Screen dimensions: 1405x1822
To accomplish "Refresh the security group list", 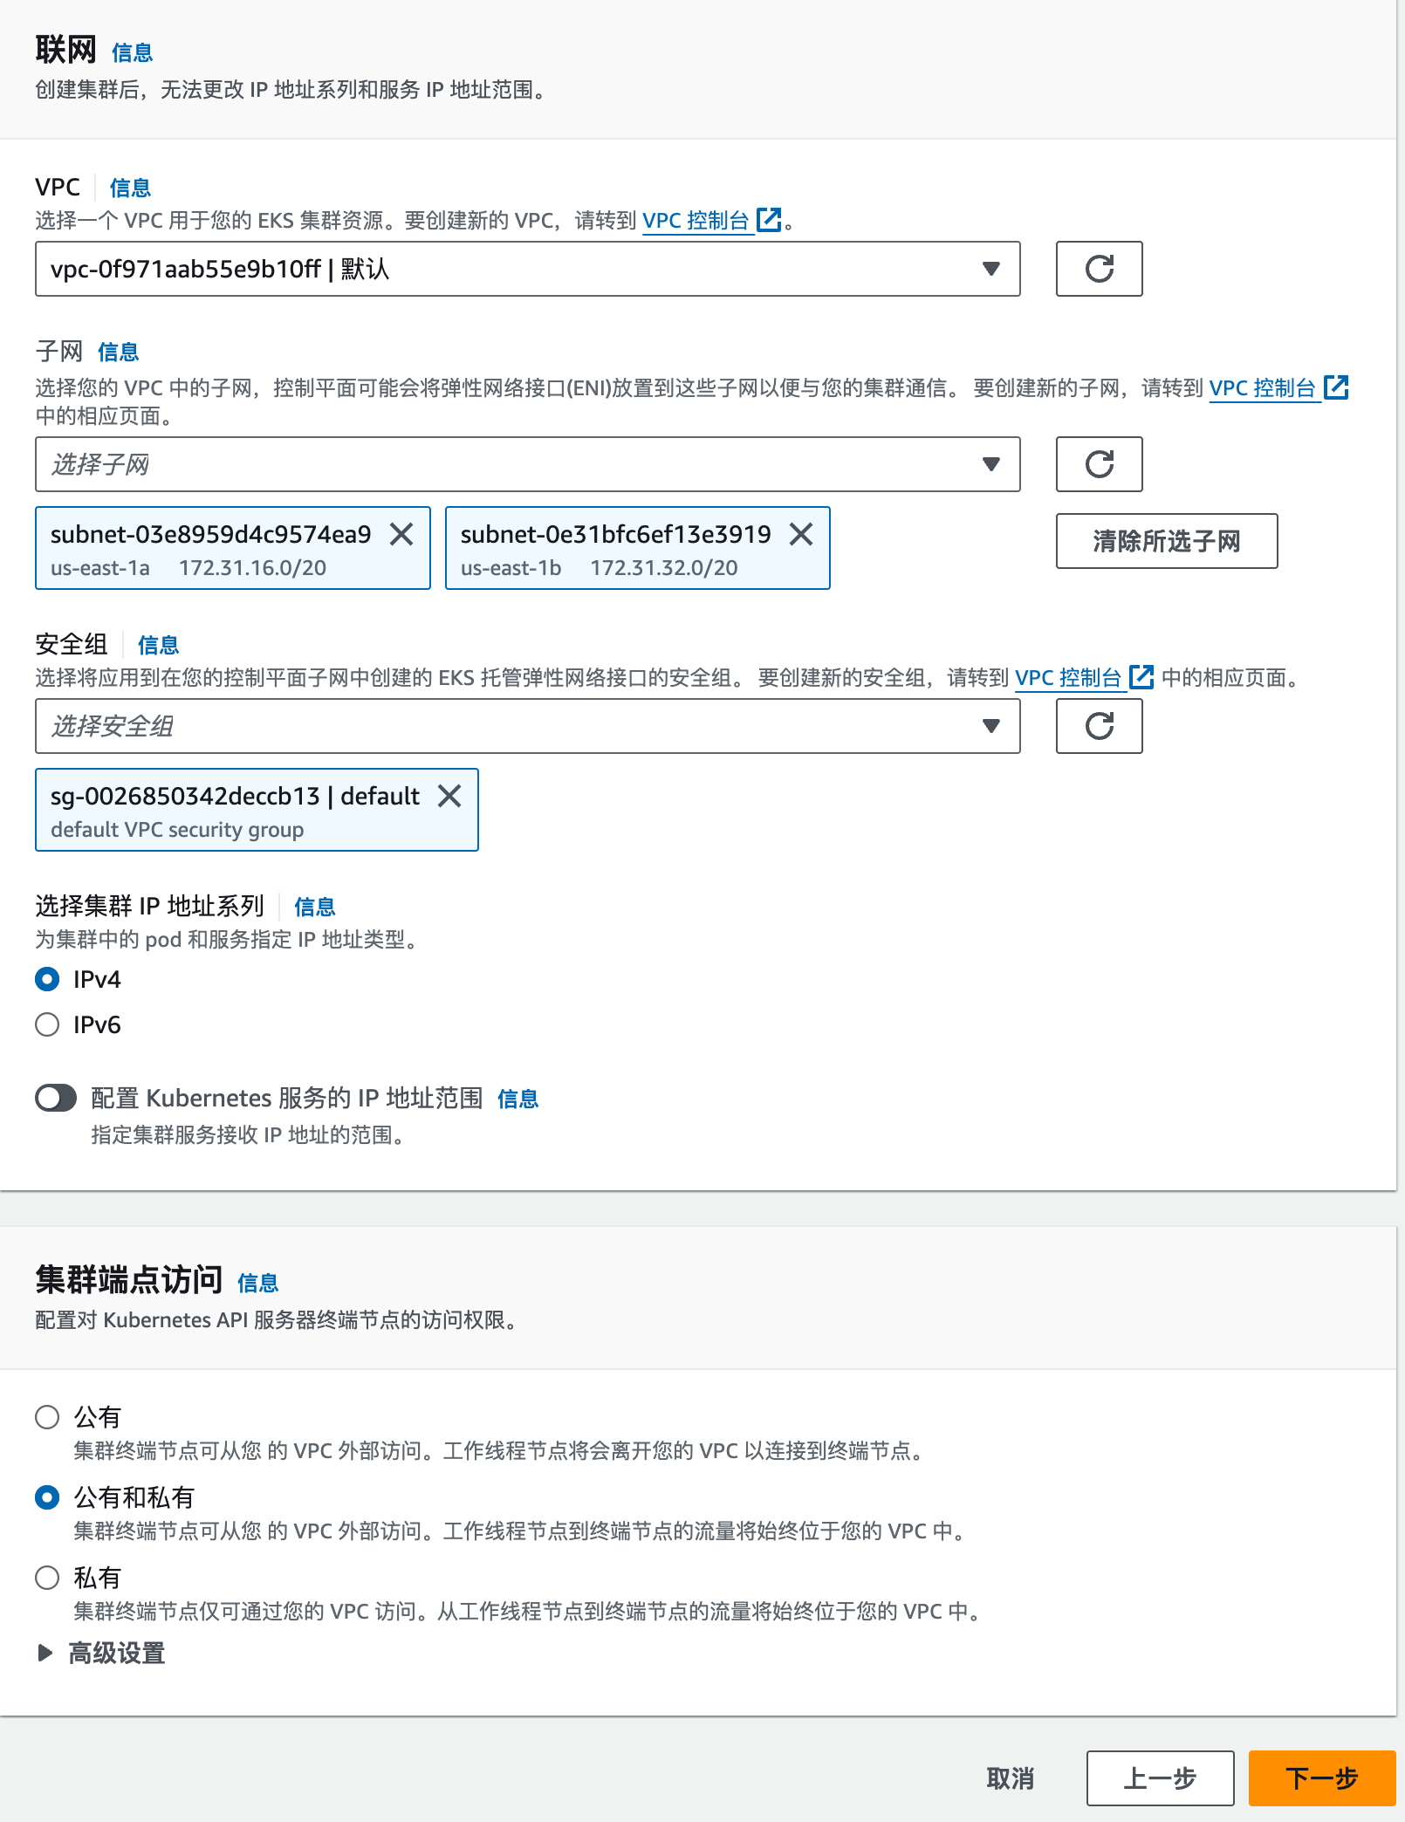I will tap(1099, 726).
